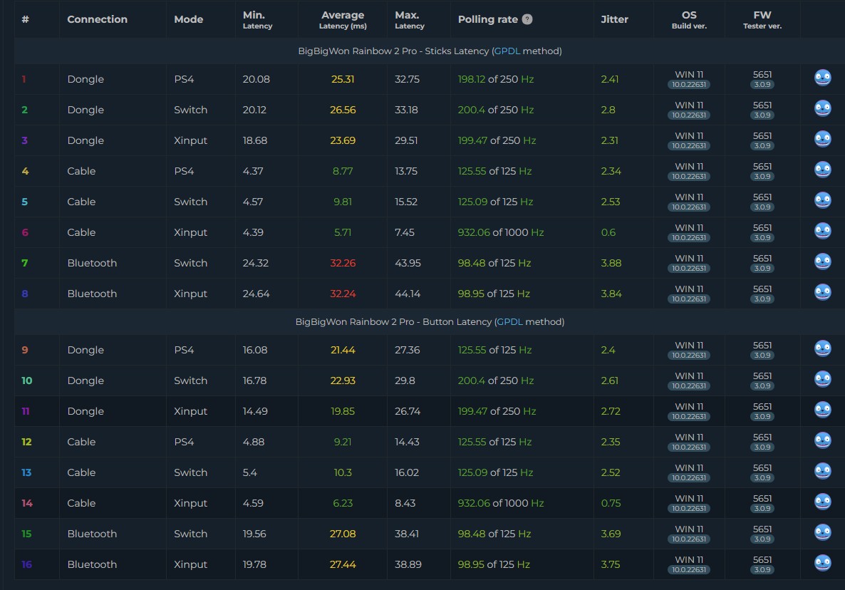Click the smiley icon in row 10
845x590 pixels.
tap(822, 379)
